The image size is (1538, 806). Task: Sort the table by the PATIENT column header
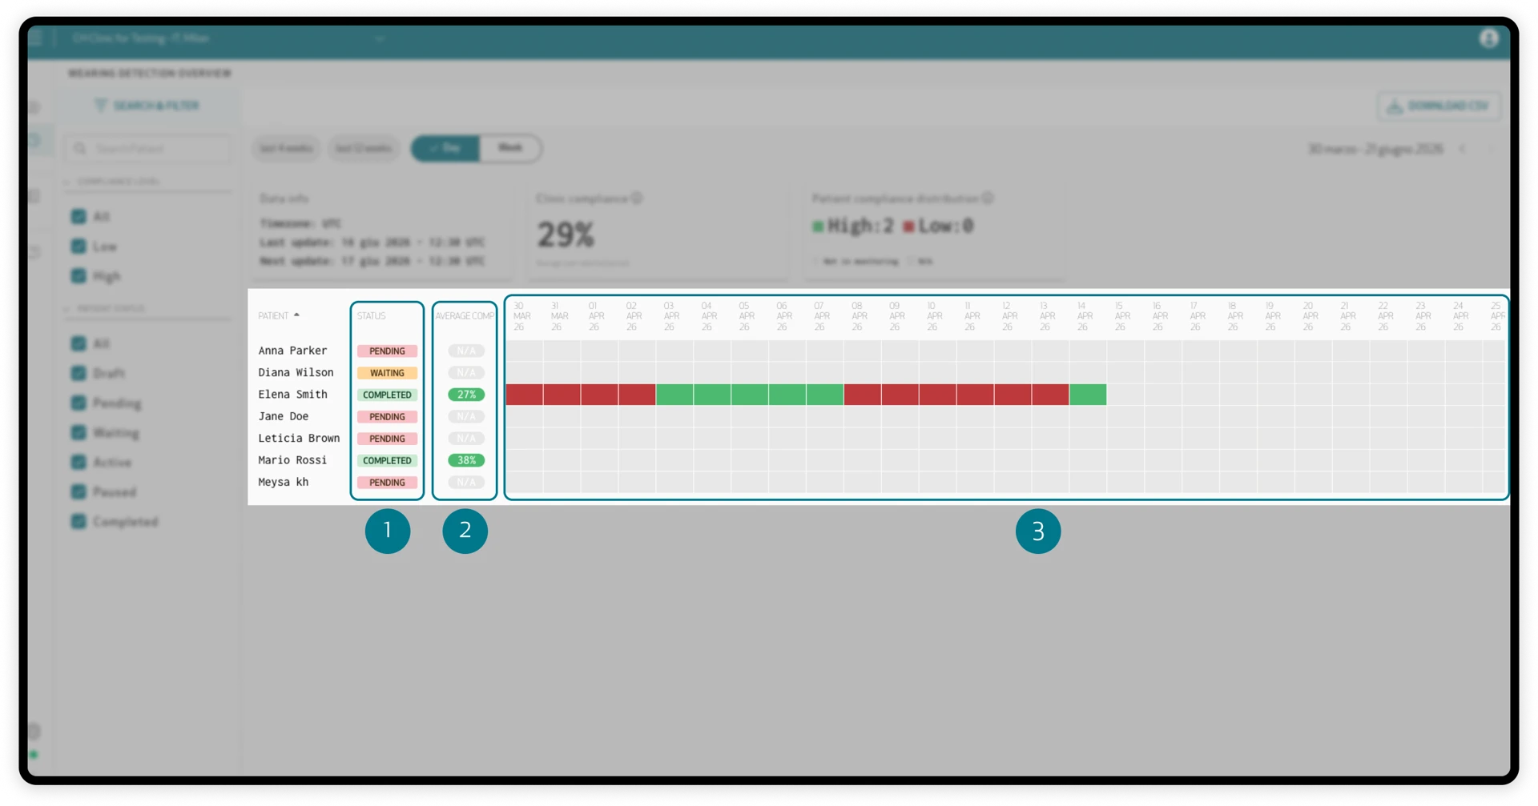click(273, 316)
